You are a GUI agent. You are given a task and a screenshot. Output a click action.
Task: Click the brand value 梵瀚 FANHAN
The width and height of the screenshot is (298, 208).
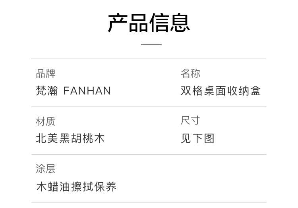coord(74,91)
